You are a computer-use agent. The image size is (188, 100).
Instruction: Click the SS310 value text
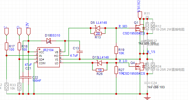(x=55, y=36)
